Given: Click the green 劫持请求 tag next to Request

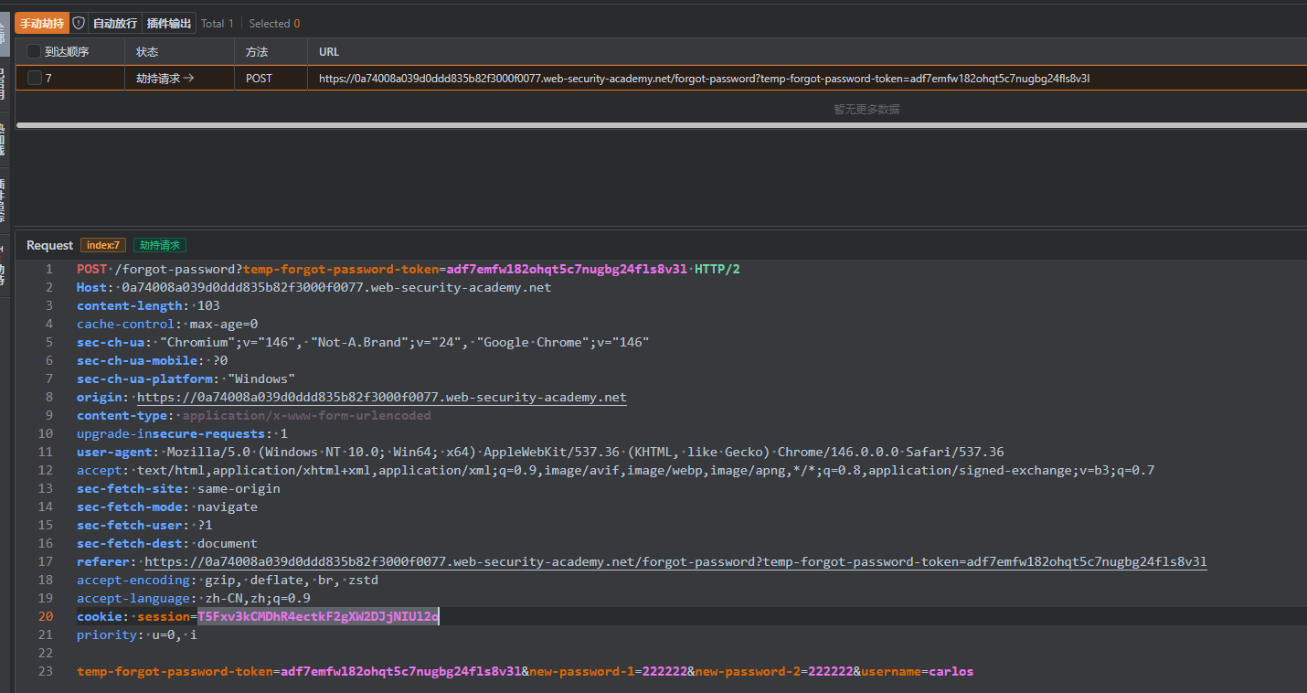Looking at the screenshot, I should 160,245.
